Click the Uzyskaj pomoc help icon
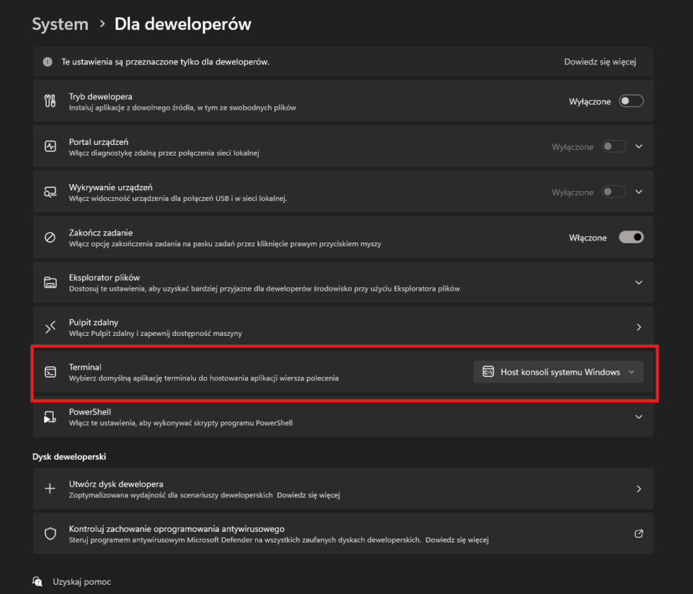693x594 pixels. [x=37, y=581]
